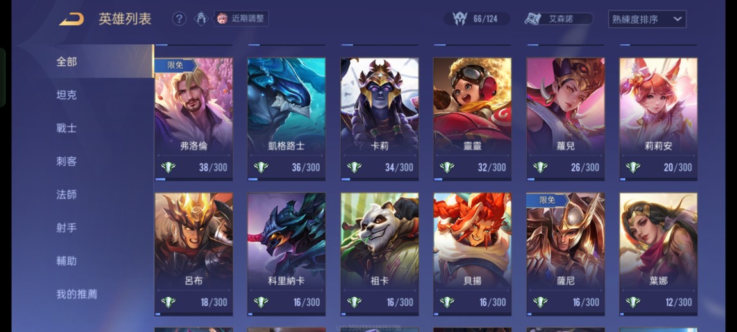Tap the golden back arrow icon
Viewport: 737px width, 332px height.
(71, 19)
